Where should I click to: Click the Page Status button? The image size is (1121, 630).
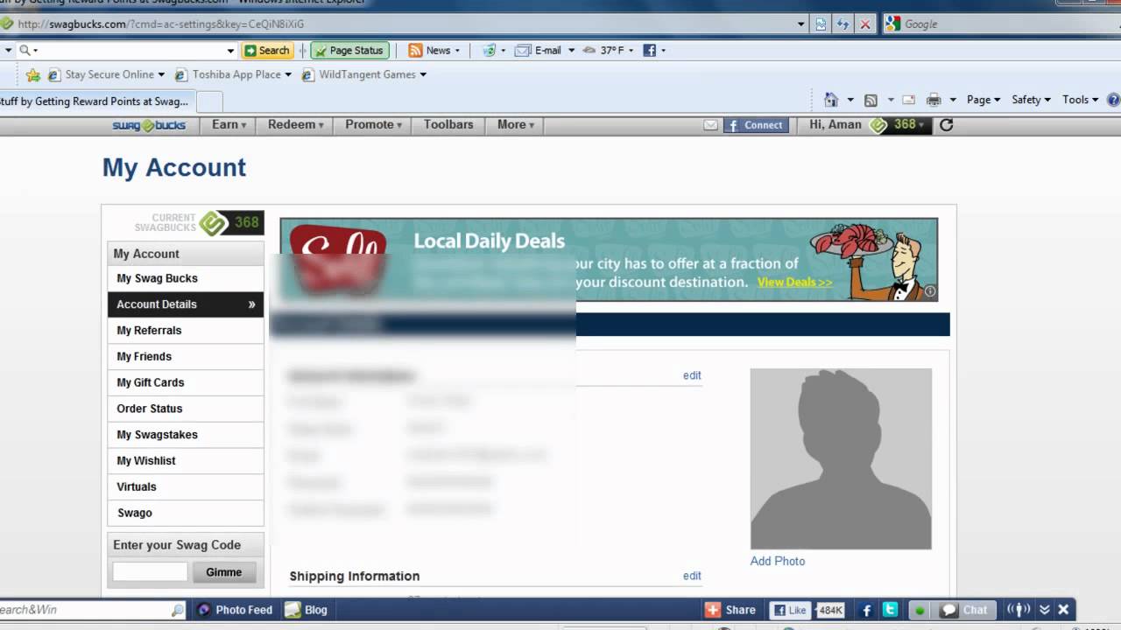[x=349, y=51]
